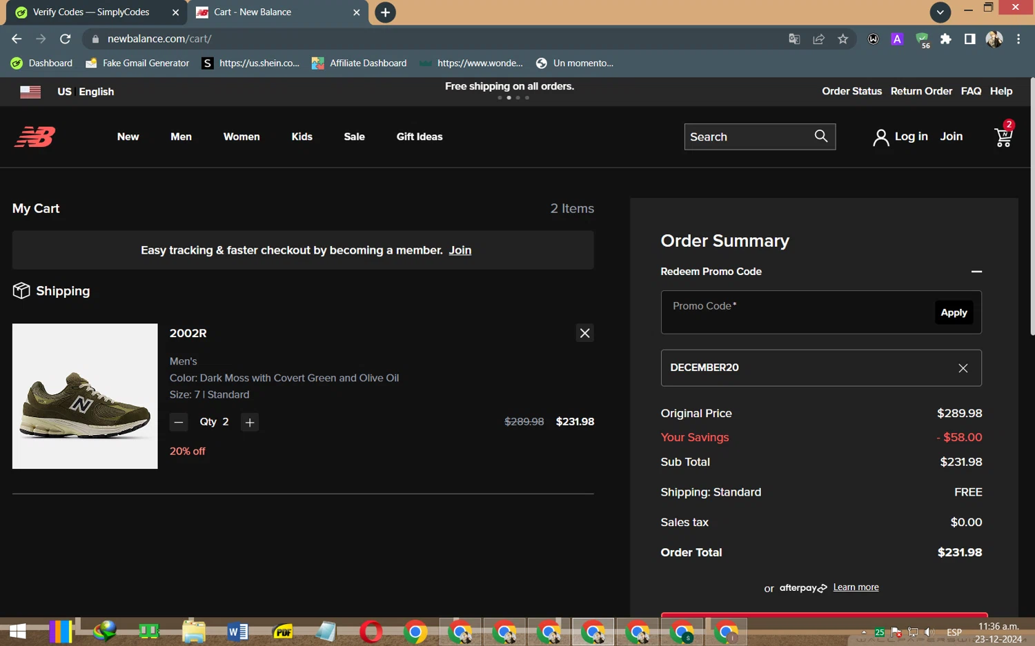Reload the page

(65, 39)
